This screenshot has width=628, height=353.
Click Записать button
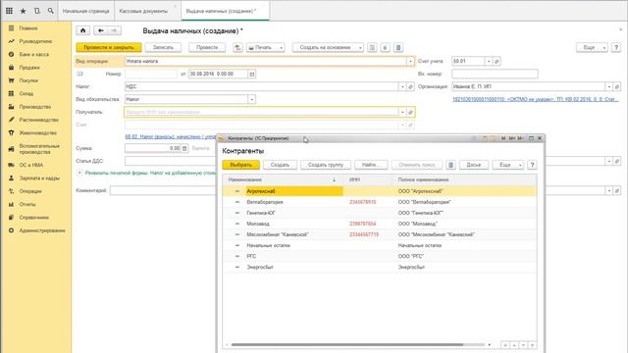coord(163,48)
